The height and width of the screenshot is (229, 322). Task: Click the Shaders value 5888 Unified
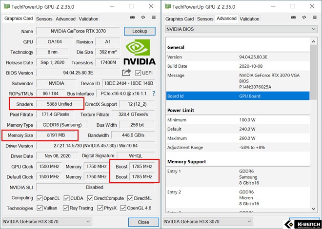pyautogui.click(x=60, y=104)
